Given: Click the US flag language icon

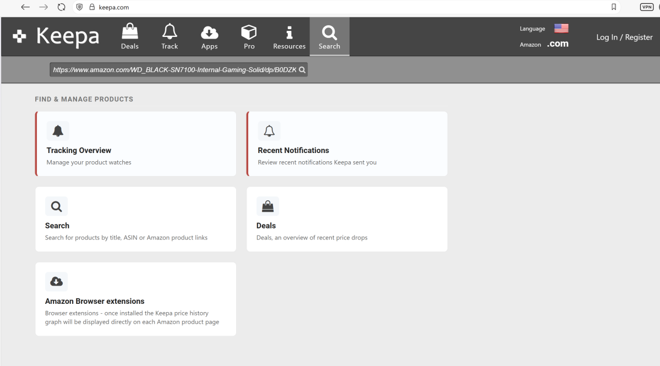Looking at the screenshot, I should point(561,29).
